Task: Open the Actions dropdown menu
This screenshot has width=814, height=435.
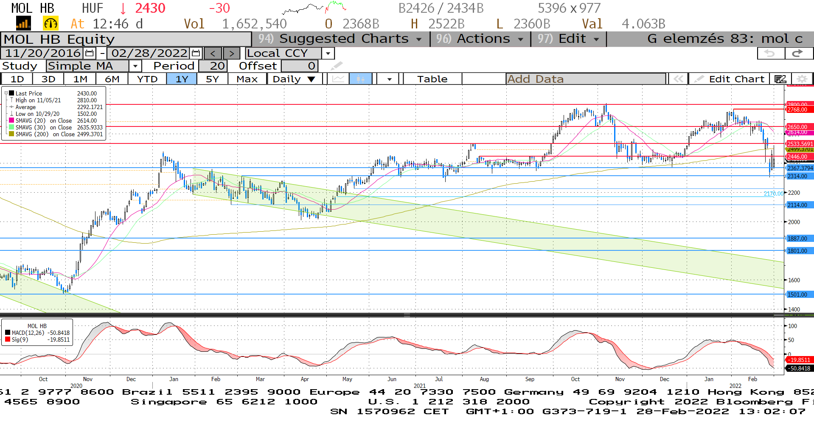Action: click(x=481, y=39)
